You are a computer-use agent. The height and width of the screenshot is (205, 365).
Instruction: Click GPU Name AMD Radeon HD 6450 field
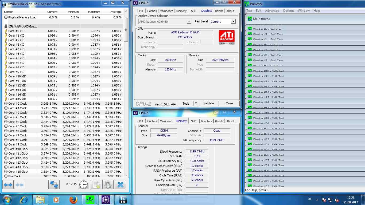click(x=185, y=32)
